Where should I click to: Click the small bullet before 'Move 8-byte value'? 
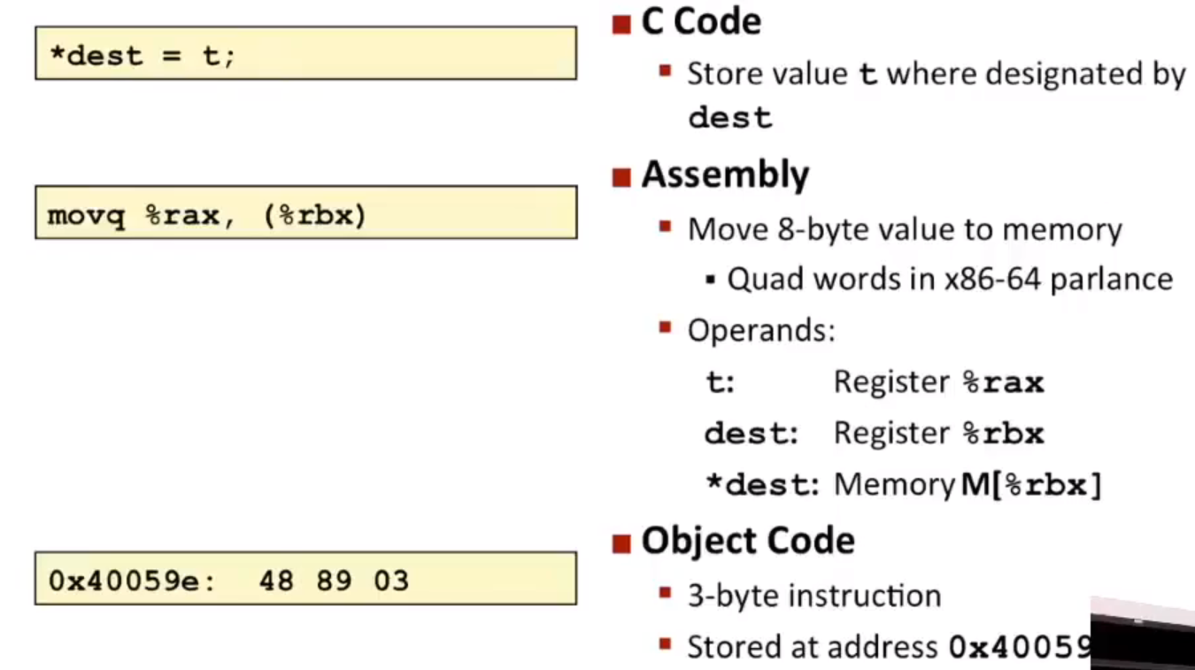tap(666, 227)
